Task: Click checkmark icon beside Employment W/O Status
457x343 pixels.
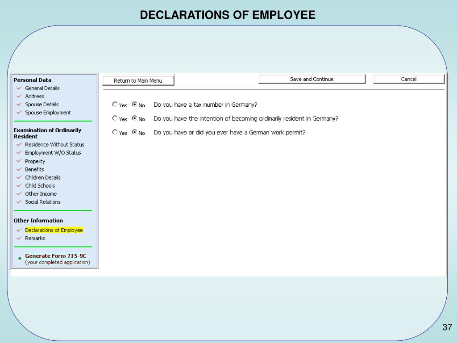Action: tap(19, 152)
